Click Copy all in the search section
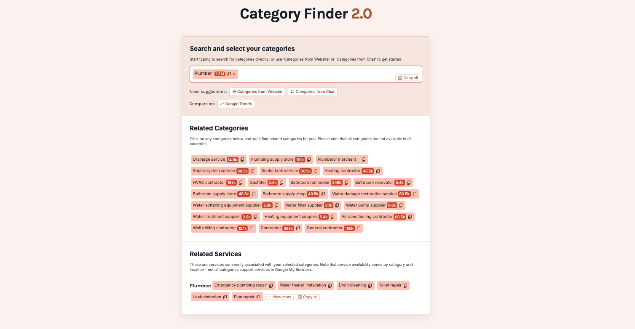The width and height of the screenshot is (635, 329). click(407, 77)
